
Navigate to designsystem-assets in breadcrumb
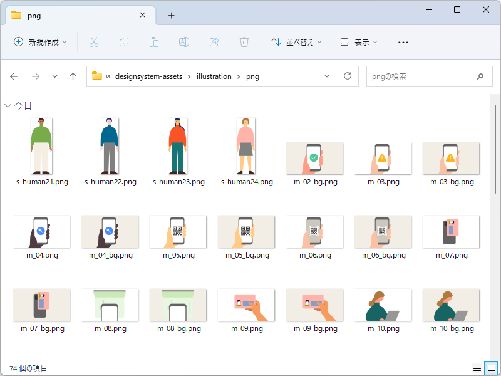click(148, 76)
